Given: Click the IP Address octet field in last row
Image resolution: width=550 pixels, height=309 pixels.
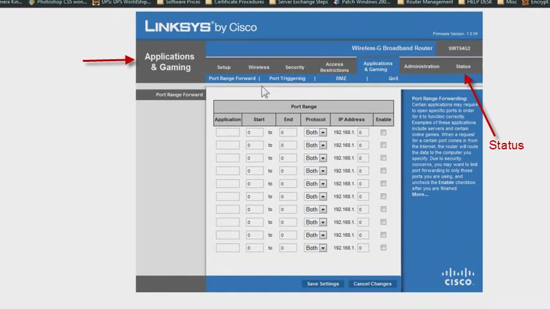Looking at the screenshot, I should coord(363,248).
